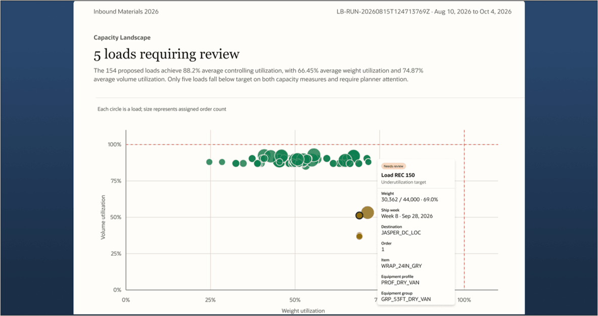
Task: Click the '5 loads requiring review' heading
Action: tap(166, 54)
